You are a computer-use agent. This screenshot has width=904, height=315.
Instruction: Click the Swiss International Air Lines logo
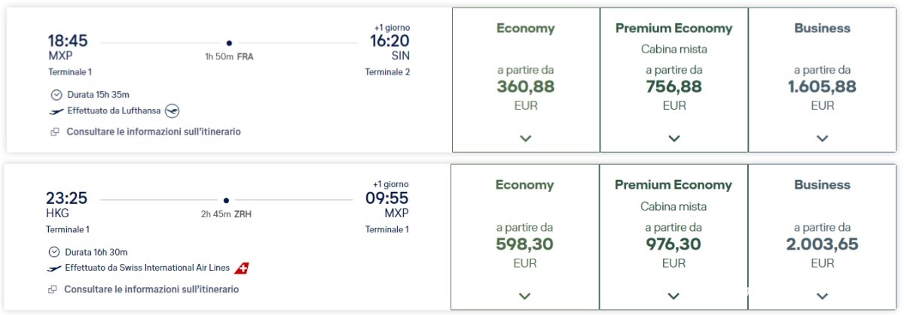pyautogui.click(x=242, y=268)
